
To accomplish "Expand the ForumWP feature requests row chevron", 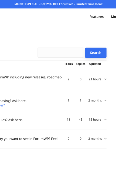I will tap(106, 139).
